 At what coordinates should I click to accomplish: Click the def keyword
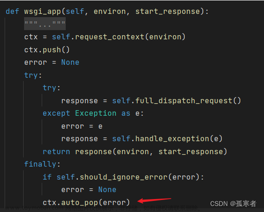pos(12,12)
